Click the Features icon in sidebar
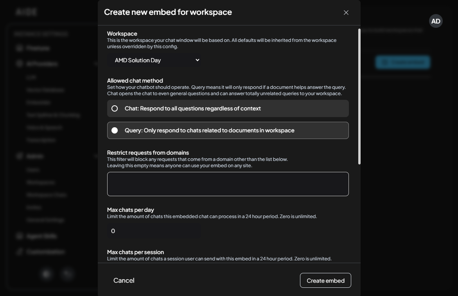 point(20,48)
